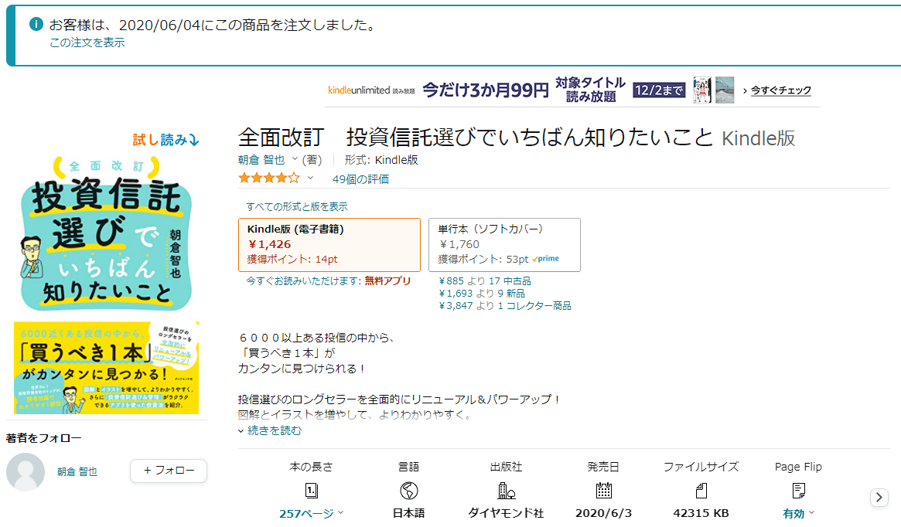
Task: Open 朝倉 智也 link beside avatar
Action: coord(77,472)
